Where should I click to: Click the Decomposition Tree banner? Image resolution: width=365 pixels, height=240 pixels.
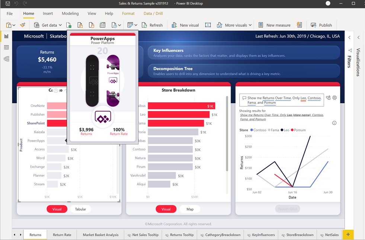click(244, 71)
